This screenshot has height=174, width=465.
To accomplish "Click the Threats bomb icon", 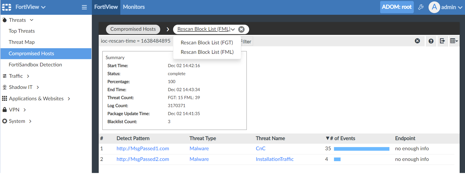I will 5,20.
